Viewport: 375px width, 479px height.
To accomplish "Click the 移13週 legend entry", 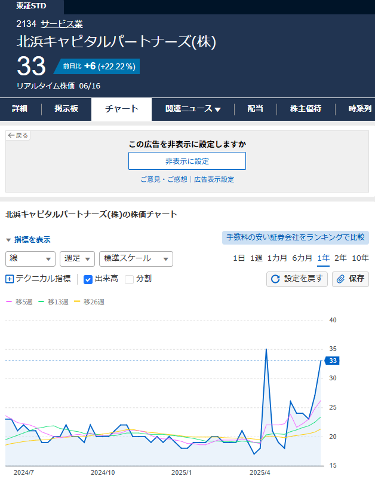I will (x=53, y=302).
